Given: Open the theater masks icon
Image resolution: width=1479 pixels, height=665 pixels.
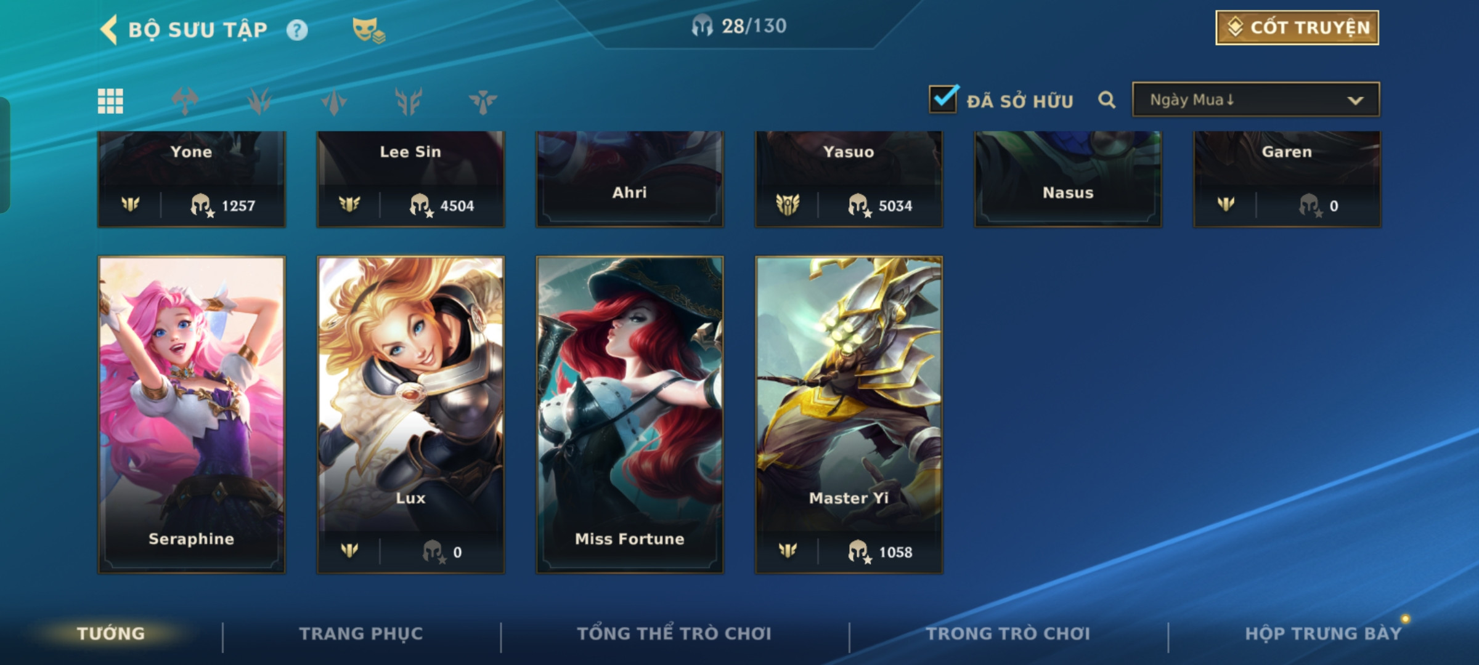Looking at the screenshot, I should 368,30.
